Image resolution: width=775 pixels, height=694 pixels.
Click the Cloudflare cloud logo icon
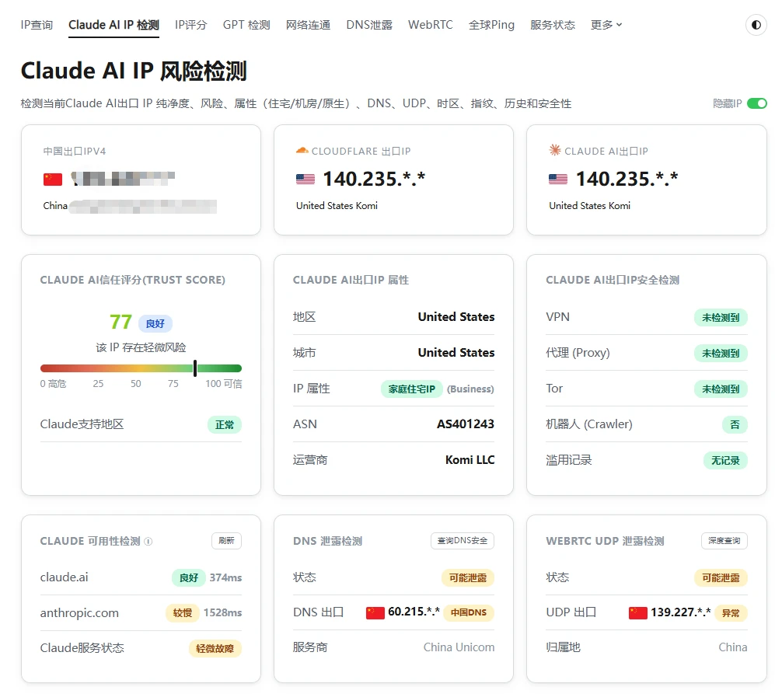(302, 150)
